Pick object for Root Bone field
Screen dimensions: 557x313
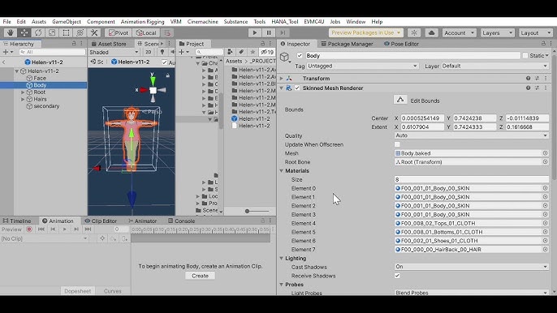546,162
